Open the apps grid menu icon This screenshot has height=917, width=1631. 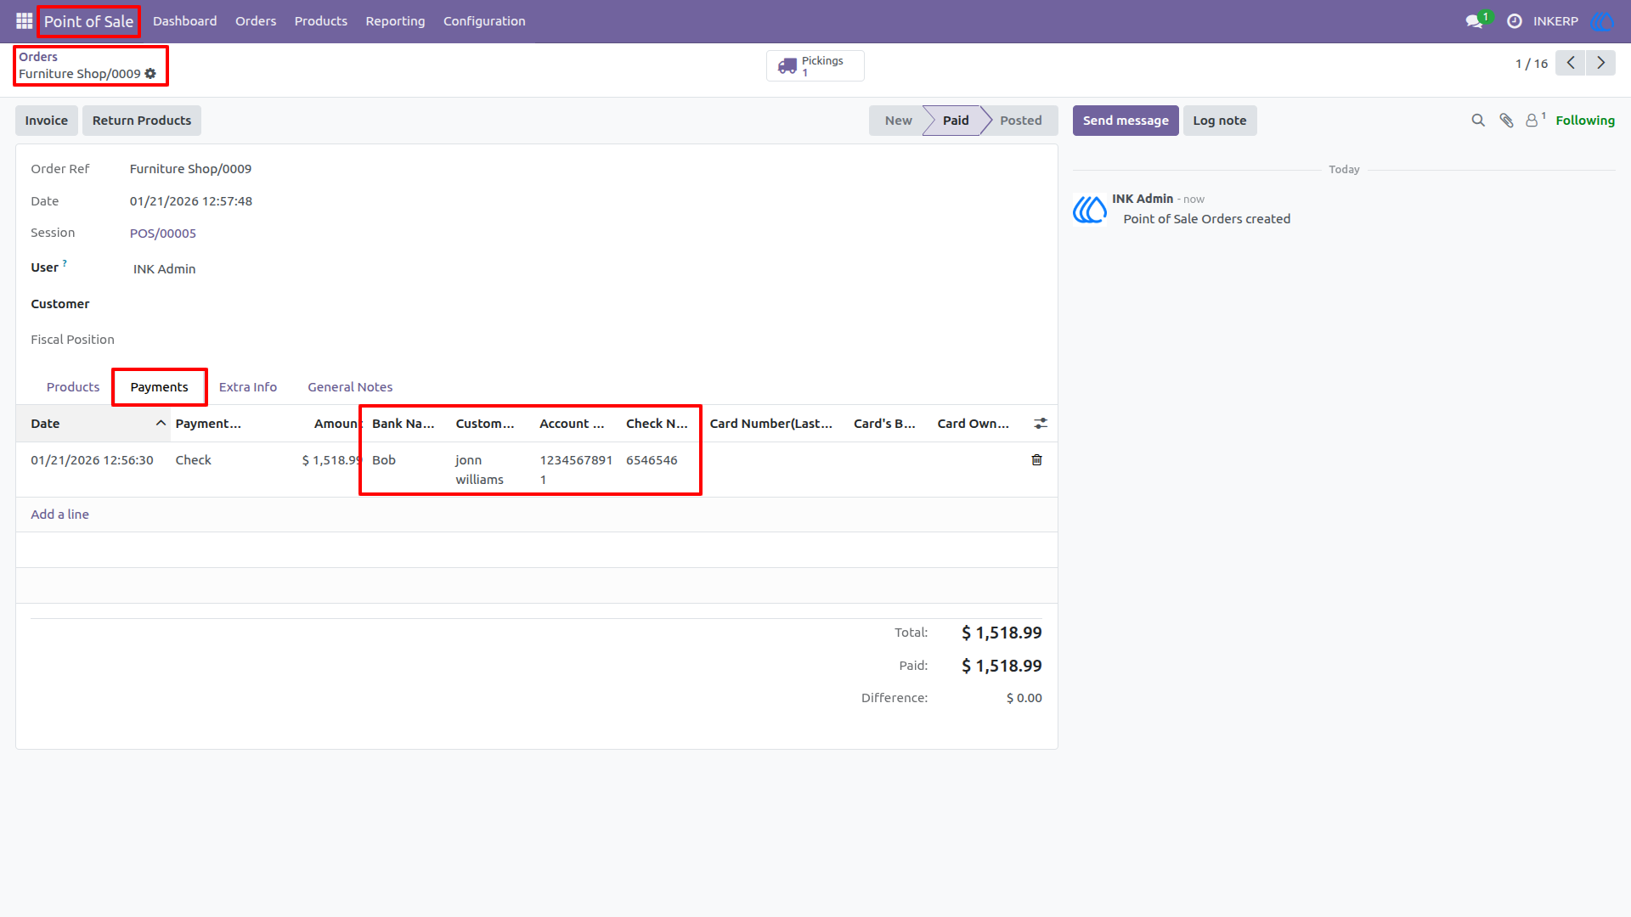(24, 21)
